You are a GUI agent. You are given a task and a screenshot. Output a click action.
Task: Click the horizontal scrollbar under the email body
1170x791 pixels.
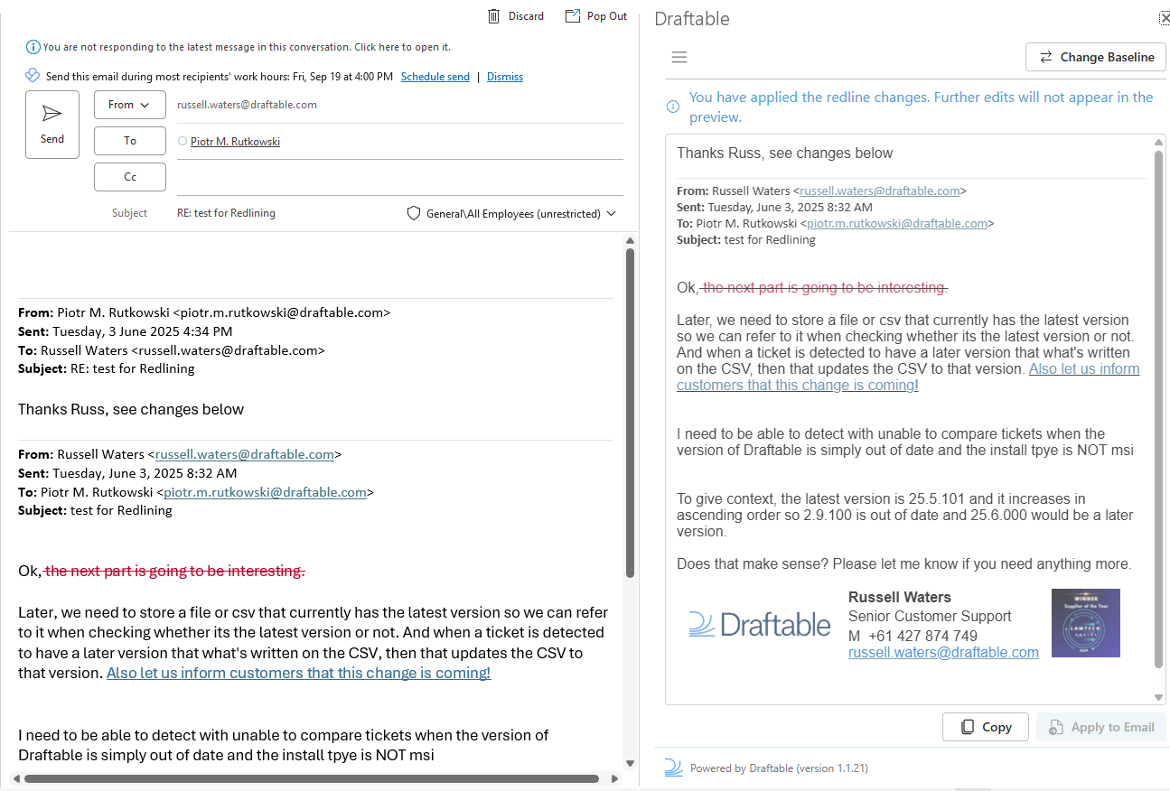click(x=312, y=778)
